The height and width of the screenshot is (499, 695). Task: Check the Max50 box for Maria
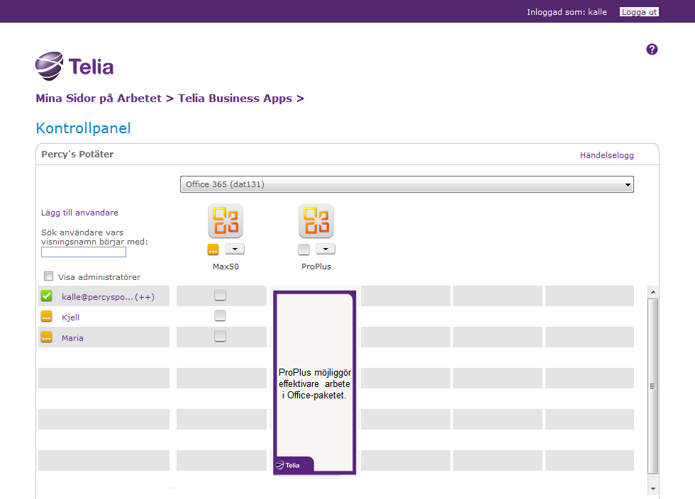(221, 337)
